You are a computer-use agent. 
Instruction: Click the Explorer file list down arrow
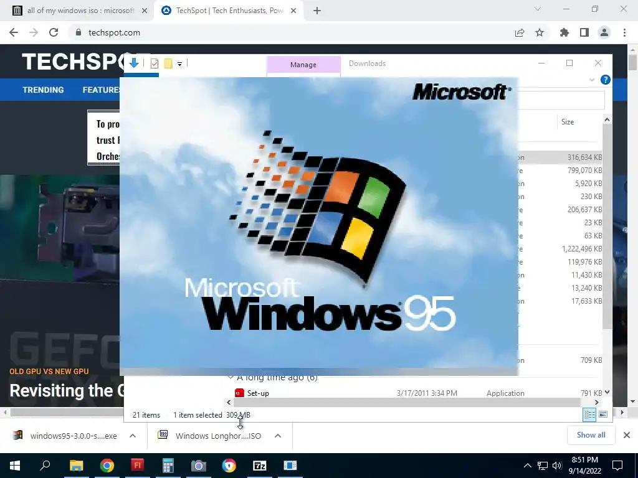coord(607,393)
